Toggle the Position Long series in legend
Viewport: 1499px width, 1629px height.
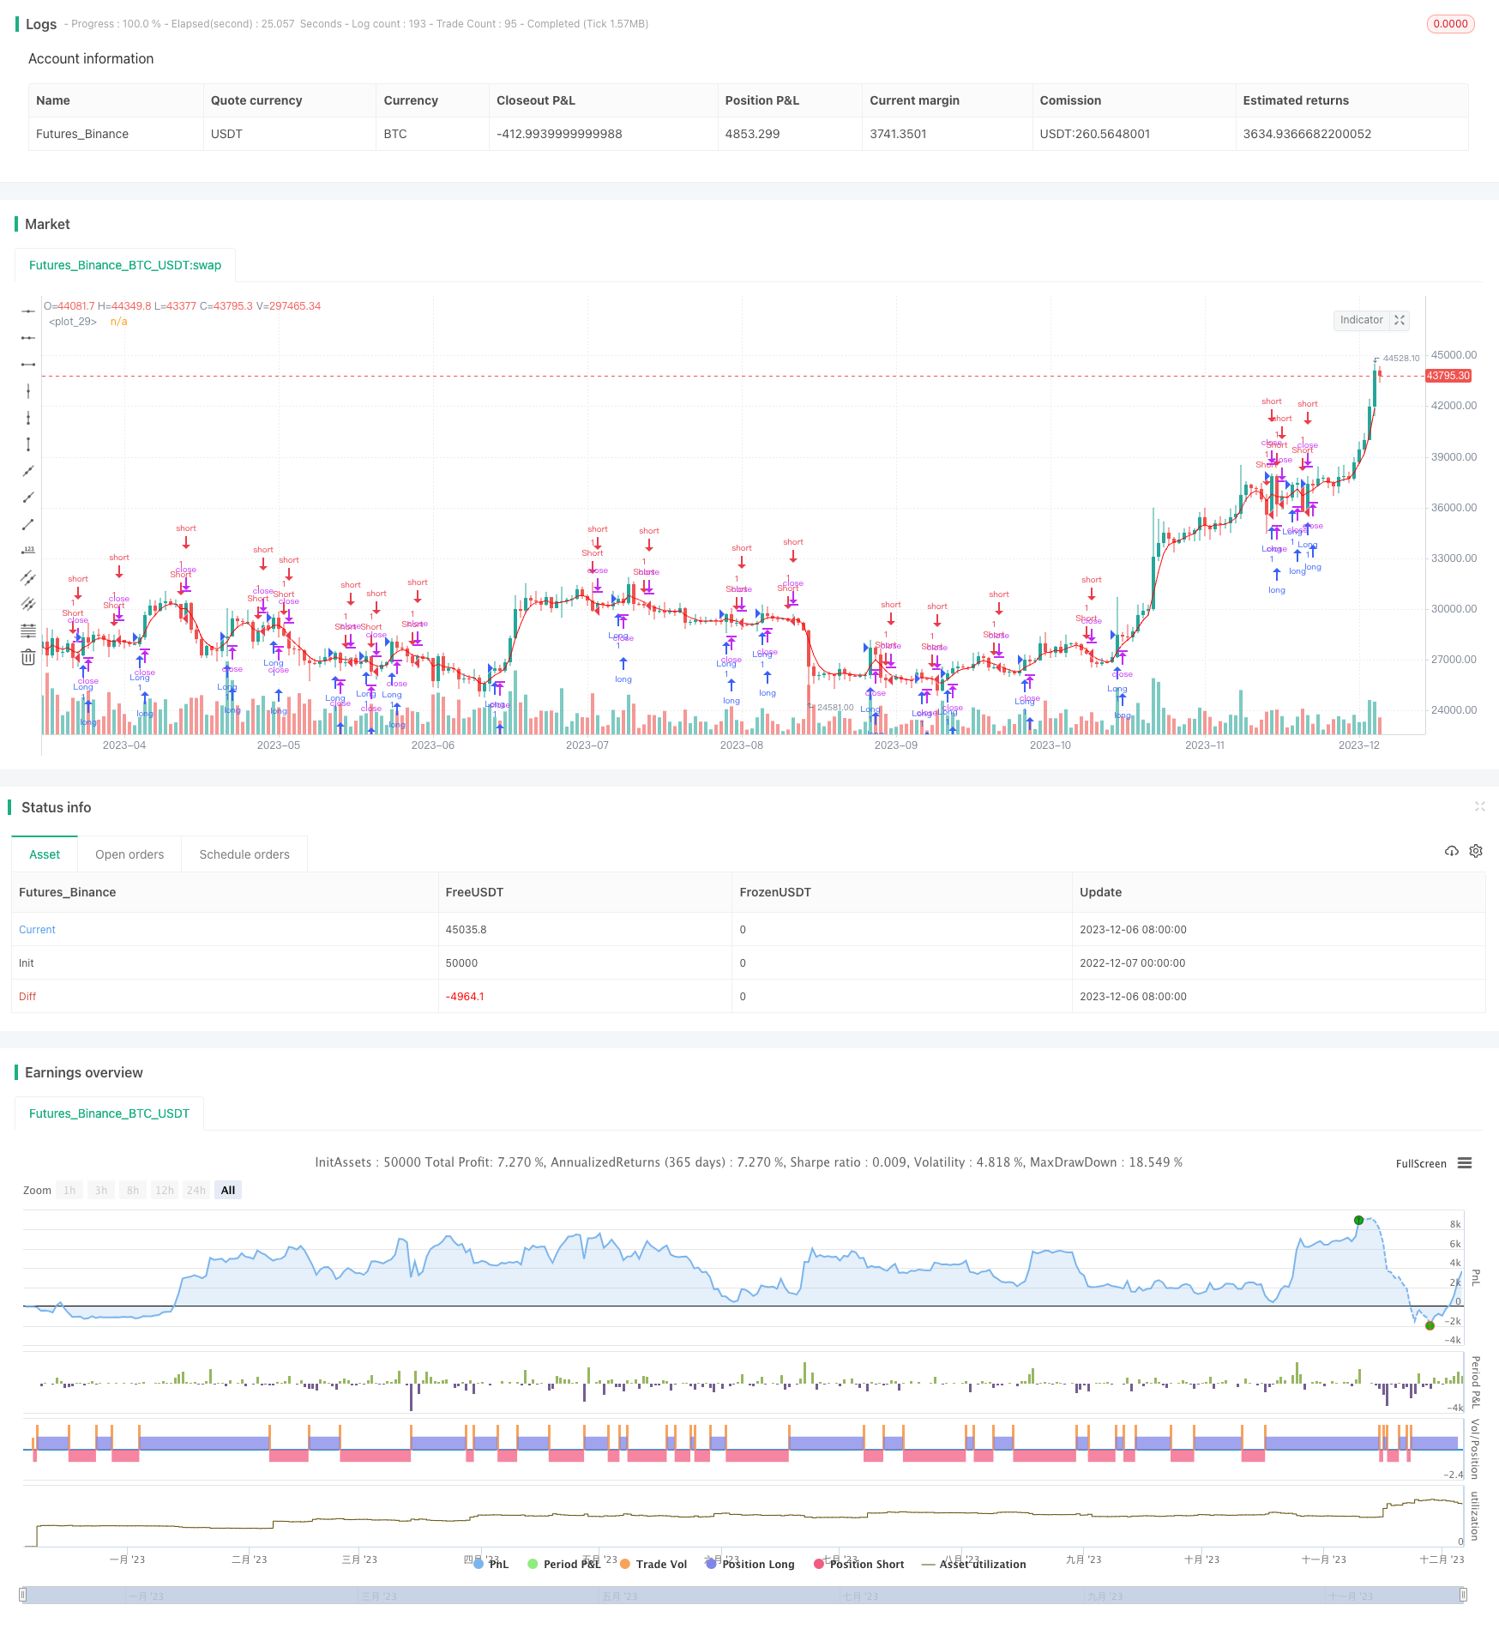coord(750,1564)
